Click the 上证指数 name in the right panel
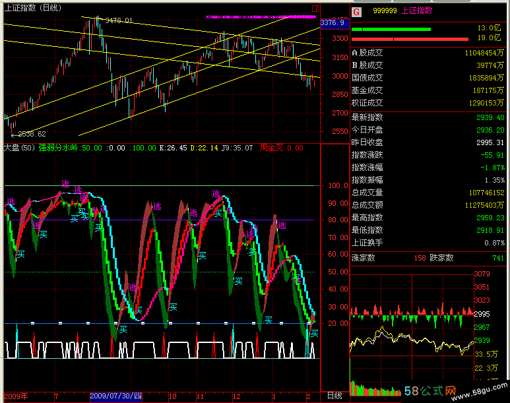The width and height of the screenshot is (510, 403). (414, 11)
